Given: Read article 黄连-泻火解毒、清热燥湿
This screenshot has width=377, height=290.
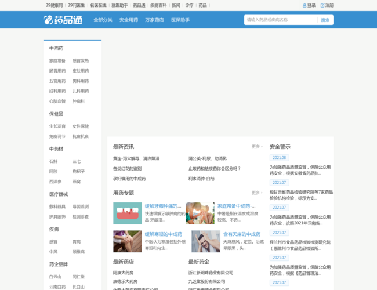Looking at the screenshot, I should (x=136, y=158).
